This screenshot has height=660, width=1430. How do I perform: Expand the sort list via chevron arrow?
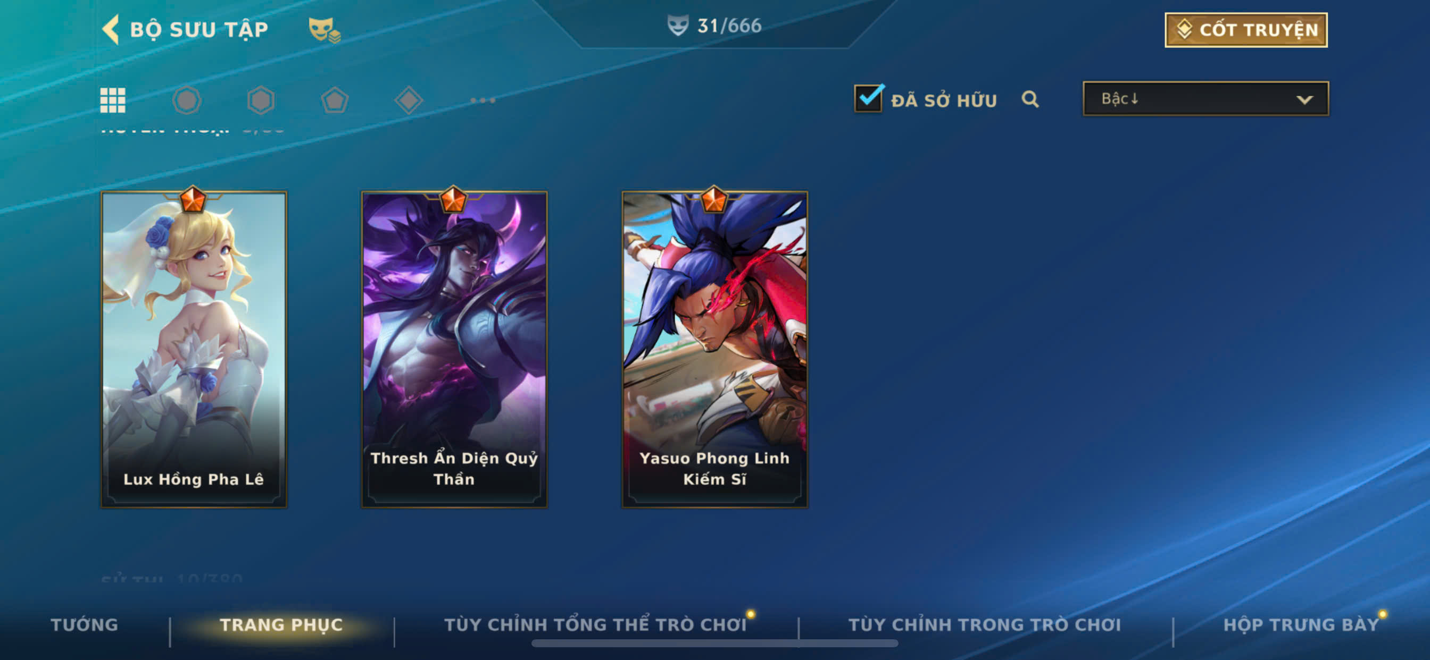(1304, 100)
